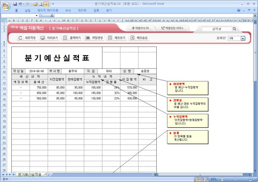Image resolution: width=258 pixels, height=182 pixels.
Task: Click the 100,000 current execution cell
Action: pos(75,93)
